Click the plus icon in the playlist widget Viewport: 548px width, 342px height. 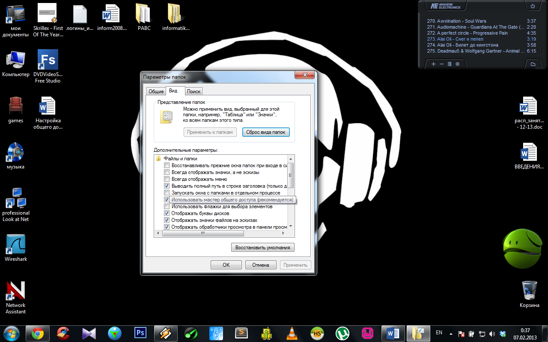point(433,64)
